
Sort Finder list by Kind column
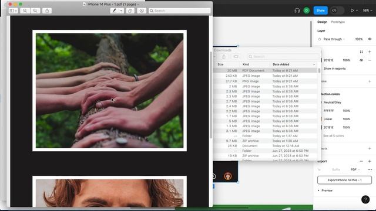246,64
